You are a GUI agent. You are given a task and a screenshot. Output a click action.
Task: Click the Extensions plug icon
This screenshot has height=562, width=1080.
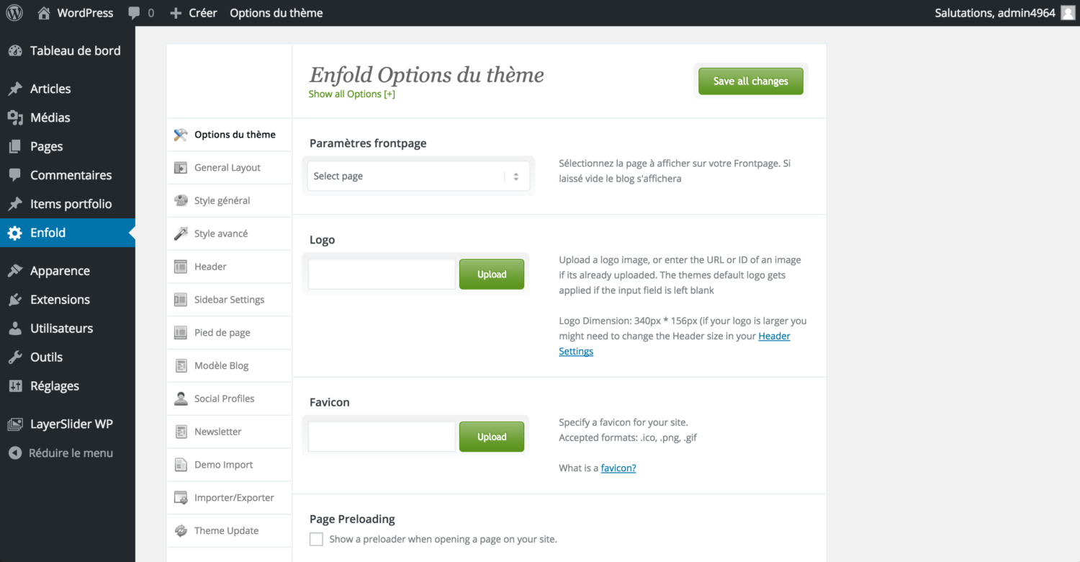click(x=15, y=300)
